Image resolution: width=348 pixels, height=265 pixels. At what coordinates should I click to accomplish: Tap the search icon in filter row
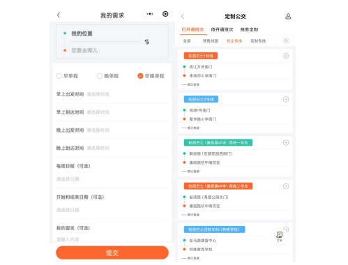pyautogui.click(x=286, y=40)
